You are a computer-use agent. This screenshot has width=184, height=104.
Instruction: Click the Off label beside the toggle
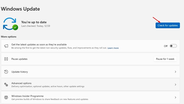[166, 46]
